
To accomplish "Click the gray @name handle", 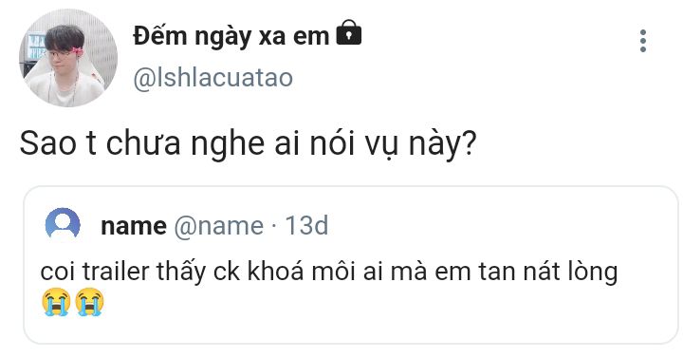I will coord(219,226).
